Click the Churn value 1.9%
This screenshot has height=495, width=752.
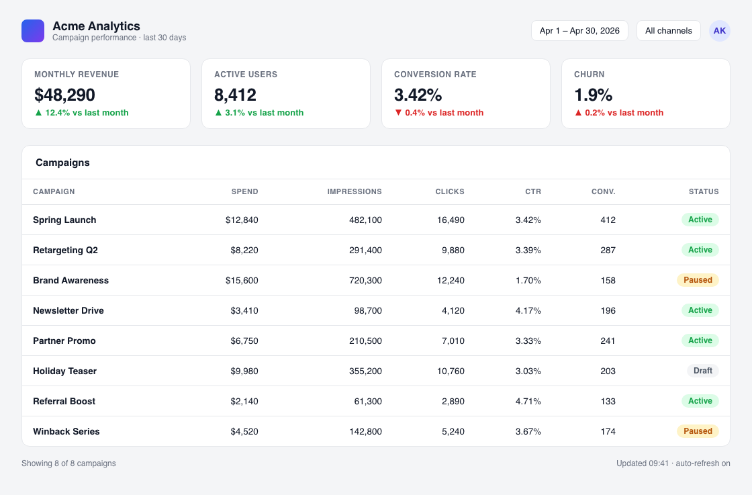(x=594, y=95)
